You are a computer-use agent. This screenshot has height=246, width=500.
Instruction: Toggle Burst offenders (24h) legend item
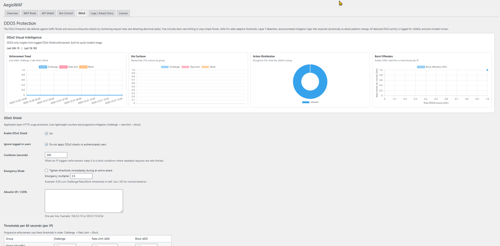(421, 67)
